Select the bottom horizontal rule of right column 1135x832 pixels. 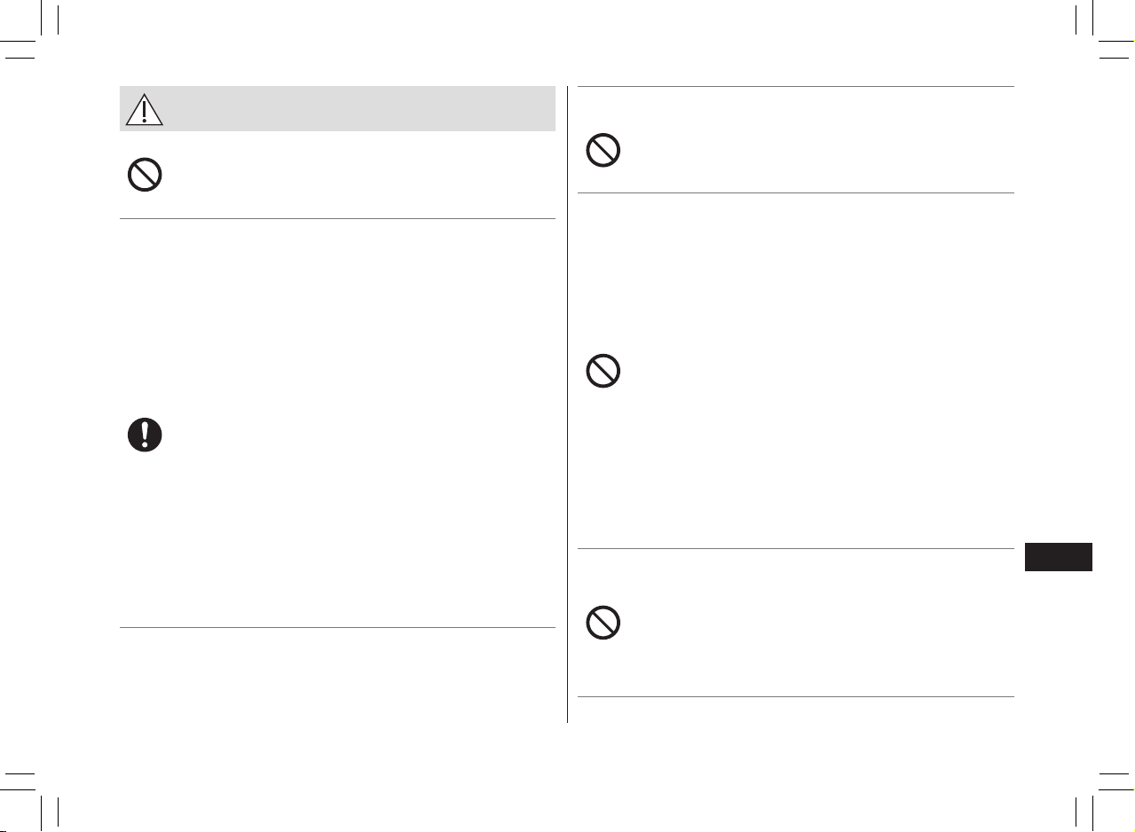(796, 696)
